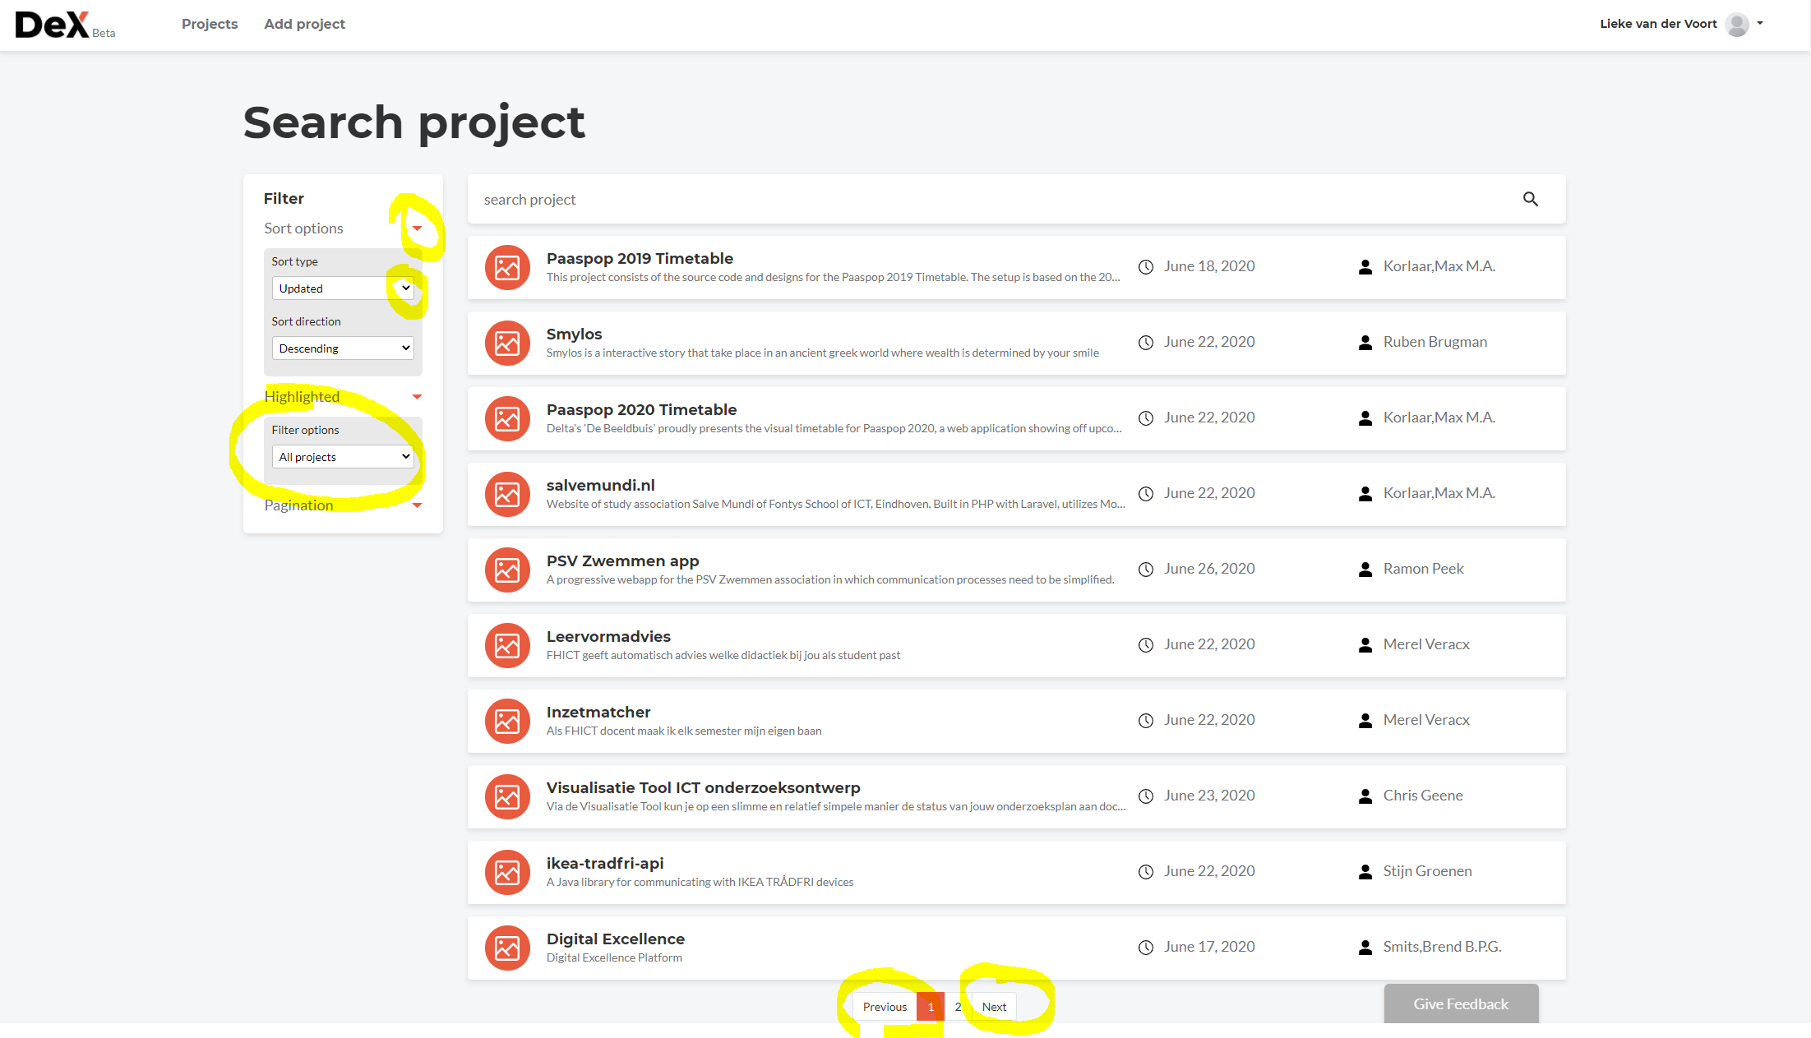Click the user avatar icon top right

(x=1737, y=24)
